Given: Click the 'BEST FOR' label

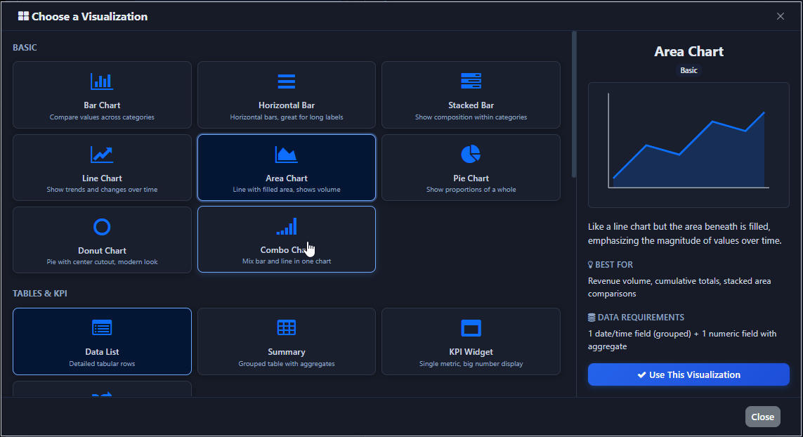Looking at the screenshot, I should (614, 265).
